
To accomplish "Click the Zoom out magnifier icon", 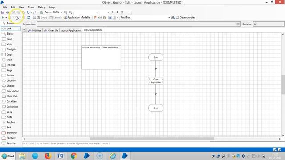I will [x=70, y=12].
